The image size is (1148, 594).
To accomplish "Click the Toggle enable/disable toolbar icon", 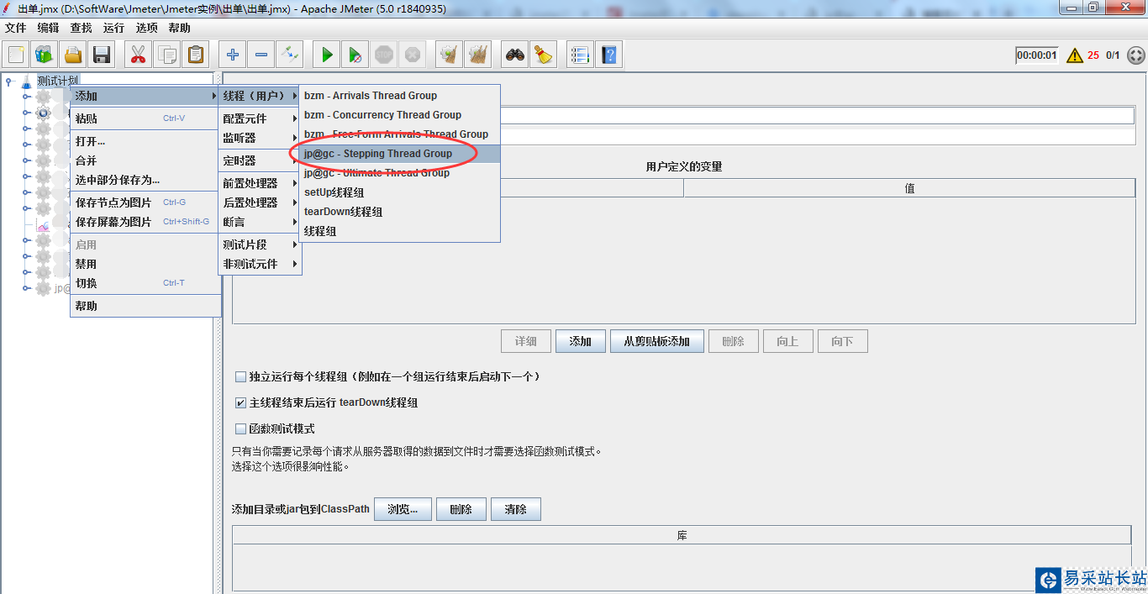I will (290, 55).
